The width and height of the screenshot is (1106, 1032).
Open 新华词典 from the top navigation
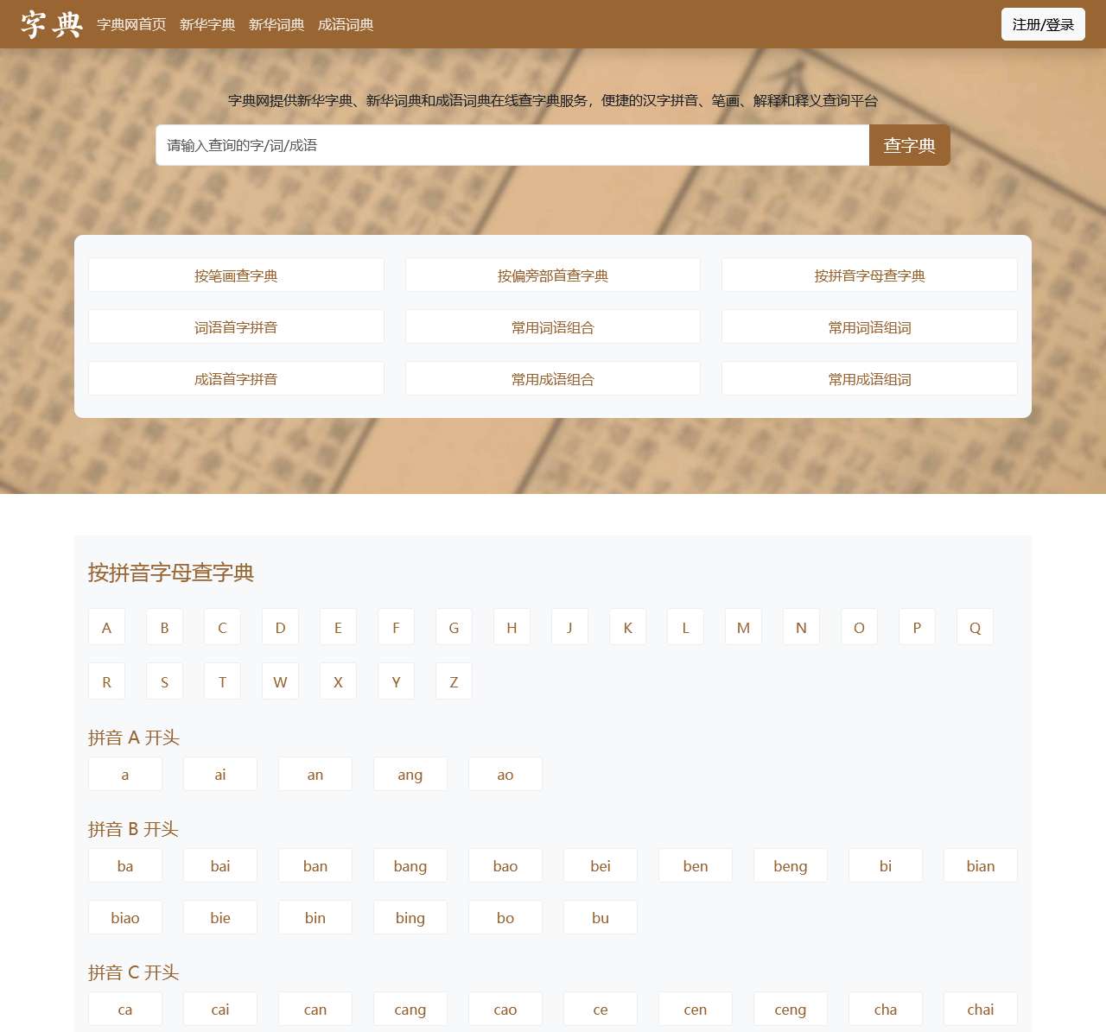pyautogui.click(x=276, y=25)
